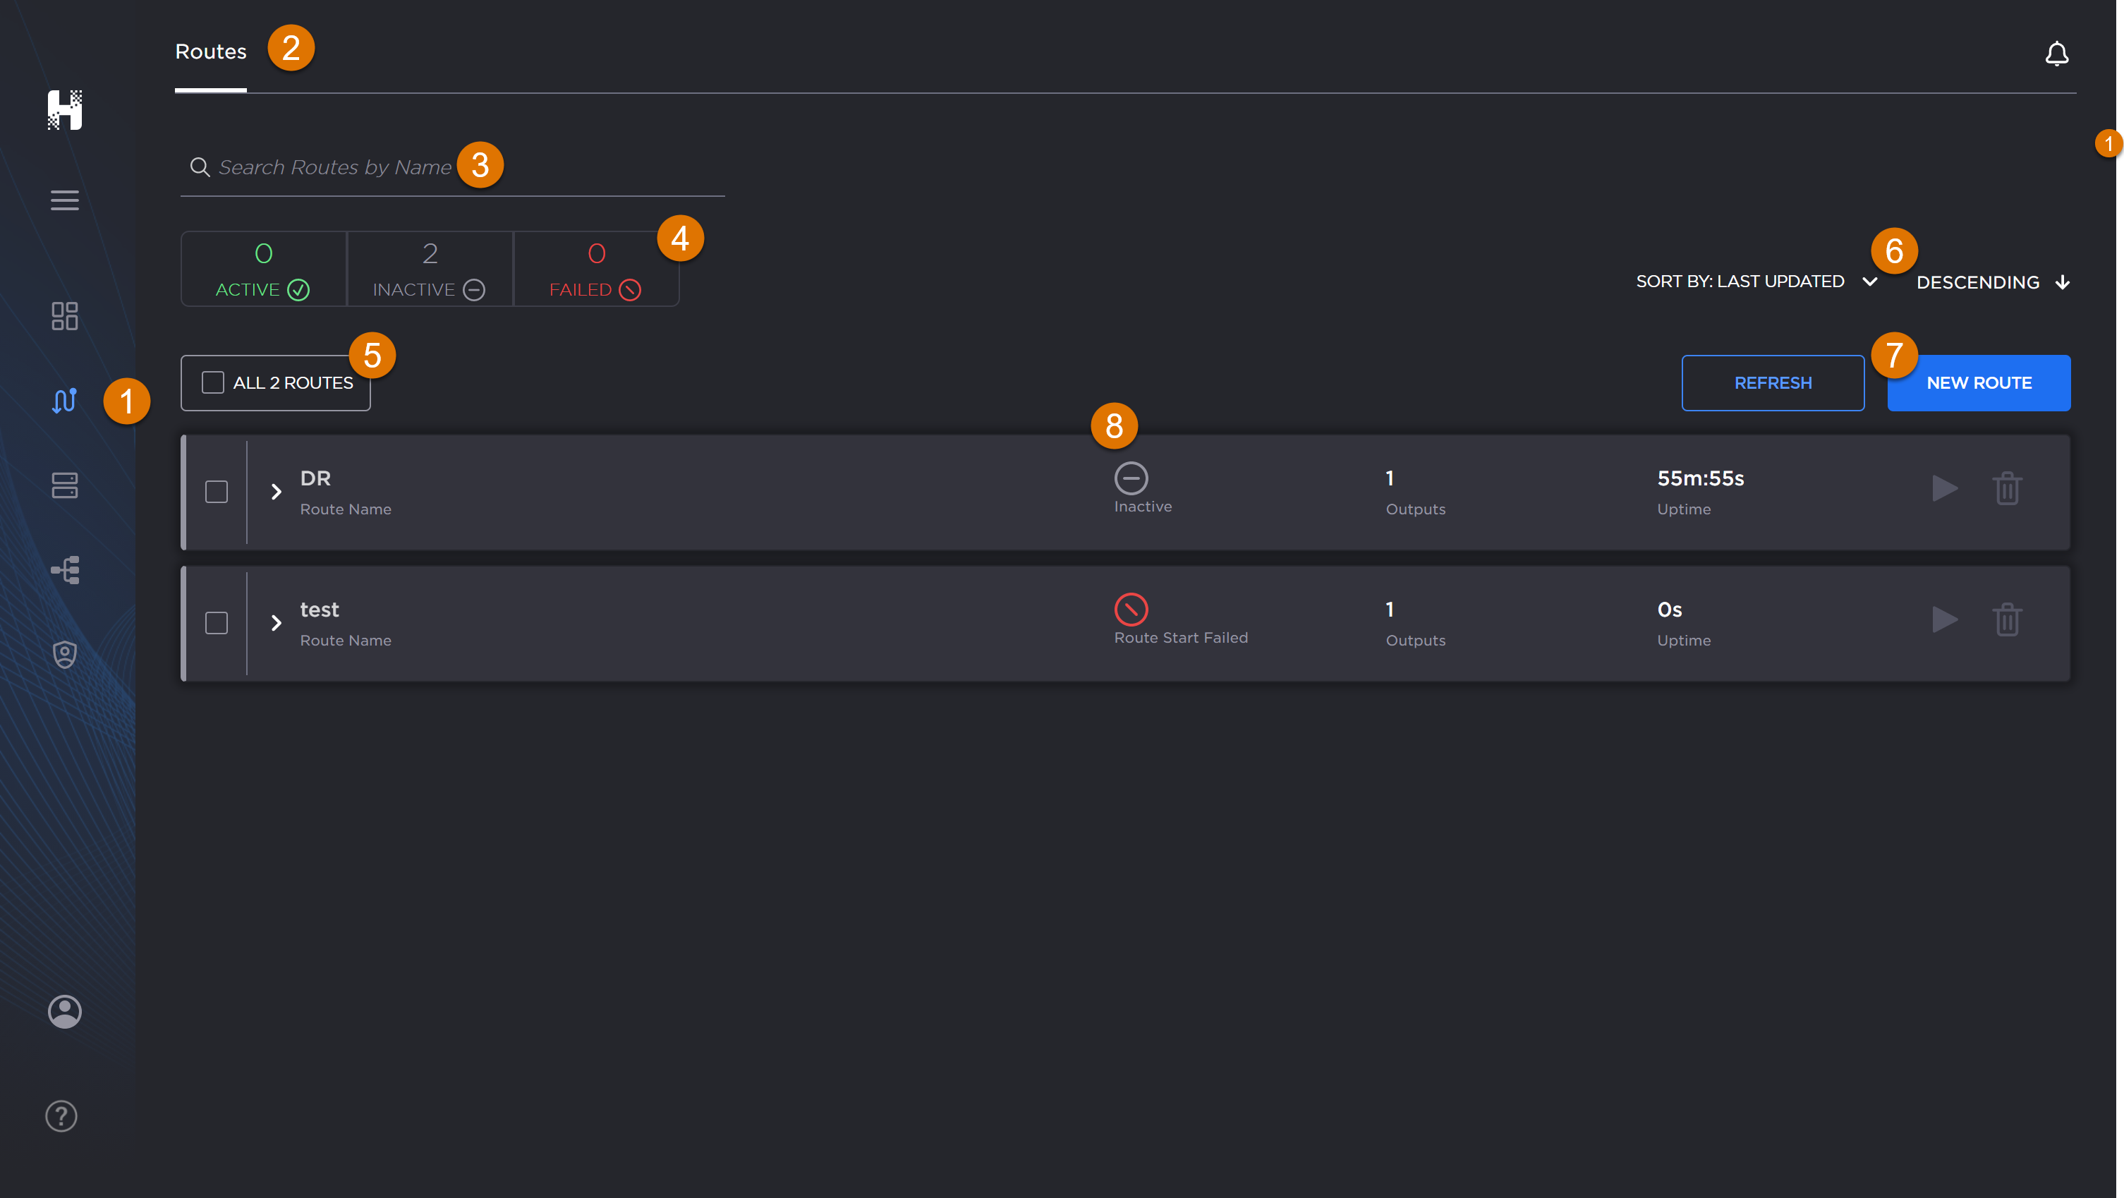Click the NEW ROUTE button
The width and height of the screenshot is (2124, 1198).
[x=1979, y=382]
